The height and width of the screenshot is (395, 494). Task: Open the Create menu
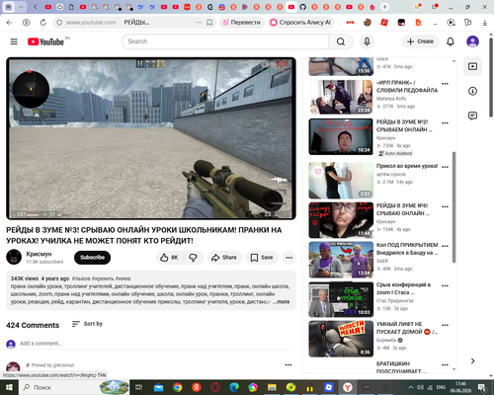pos(421,41)
